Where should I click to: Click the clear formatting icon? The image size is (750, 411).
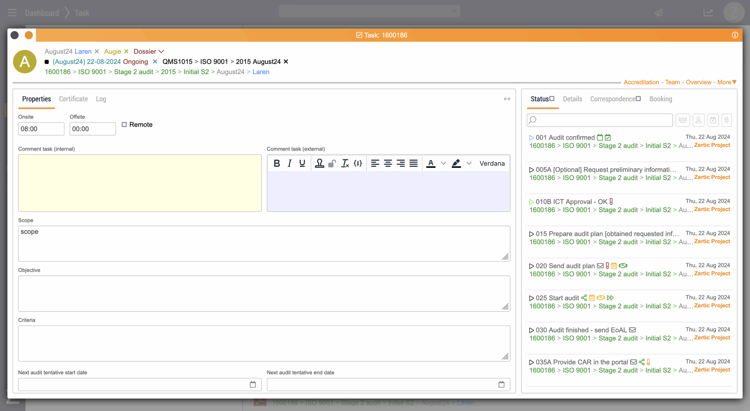tap(345, 163)
